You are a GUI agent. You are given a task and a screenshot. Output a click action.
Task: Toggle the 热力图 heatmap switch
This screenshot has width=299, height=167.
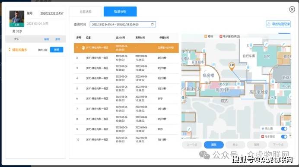[x=284, y=129]
